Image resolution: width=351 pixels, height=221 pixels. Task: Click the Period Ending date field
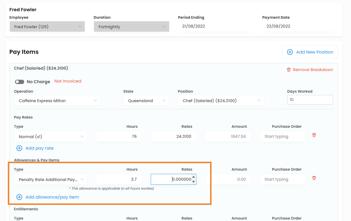(214, 26)
